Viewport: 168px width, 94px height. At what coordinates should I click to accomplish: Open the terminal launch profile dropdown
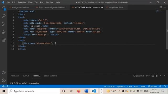[149, 76]
